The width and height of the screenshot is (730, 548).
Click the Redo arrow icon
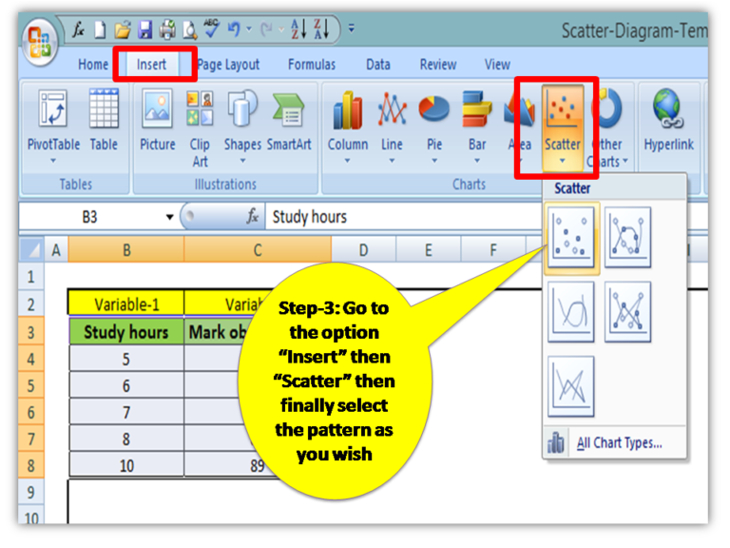pyautogui.click(x=267, y=29)
